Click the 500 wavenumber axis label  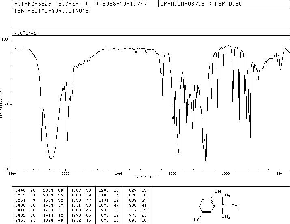(279, 173)
